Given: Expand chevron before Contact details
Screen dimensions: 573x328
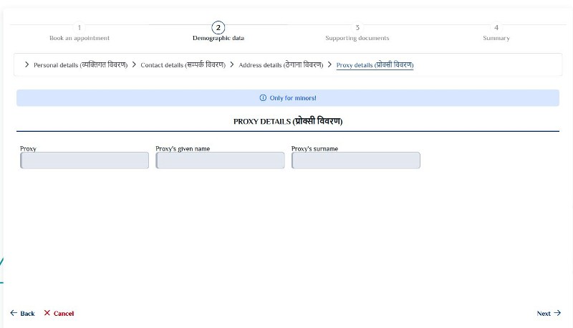Looking at the screenshot, I should click(x=134, y=64).
